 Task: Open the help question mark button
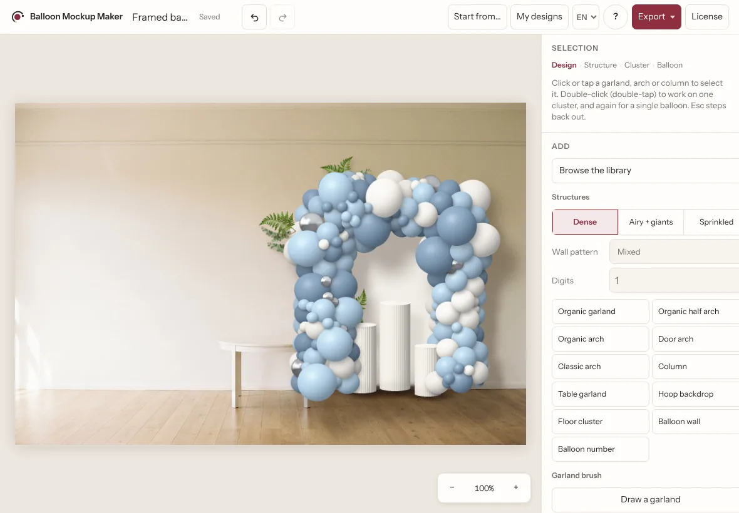coord(615,17)
